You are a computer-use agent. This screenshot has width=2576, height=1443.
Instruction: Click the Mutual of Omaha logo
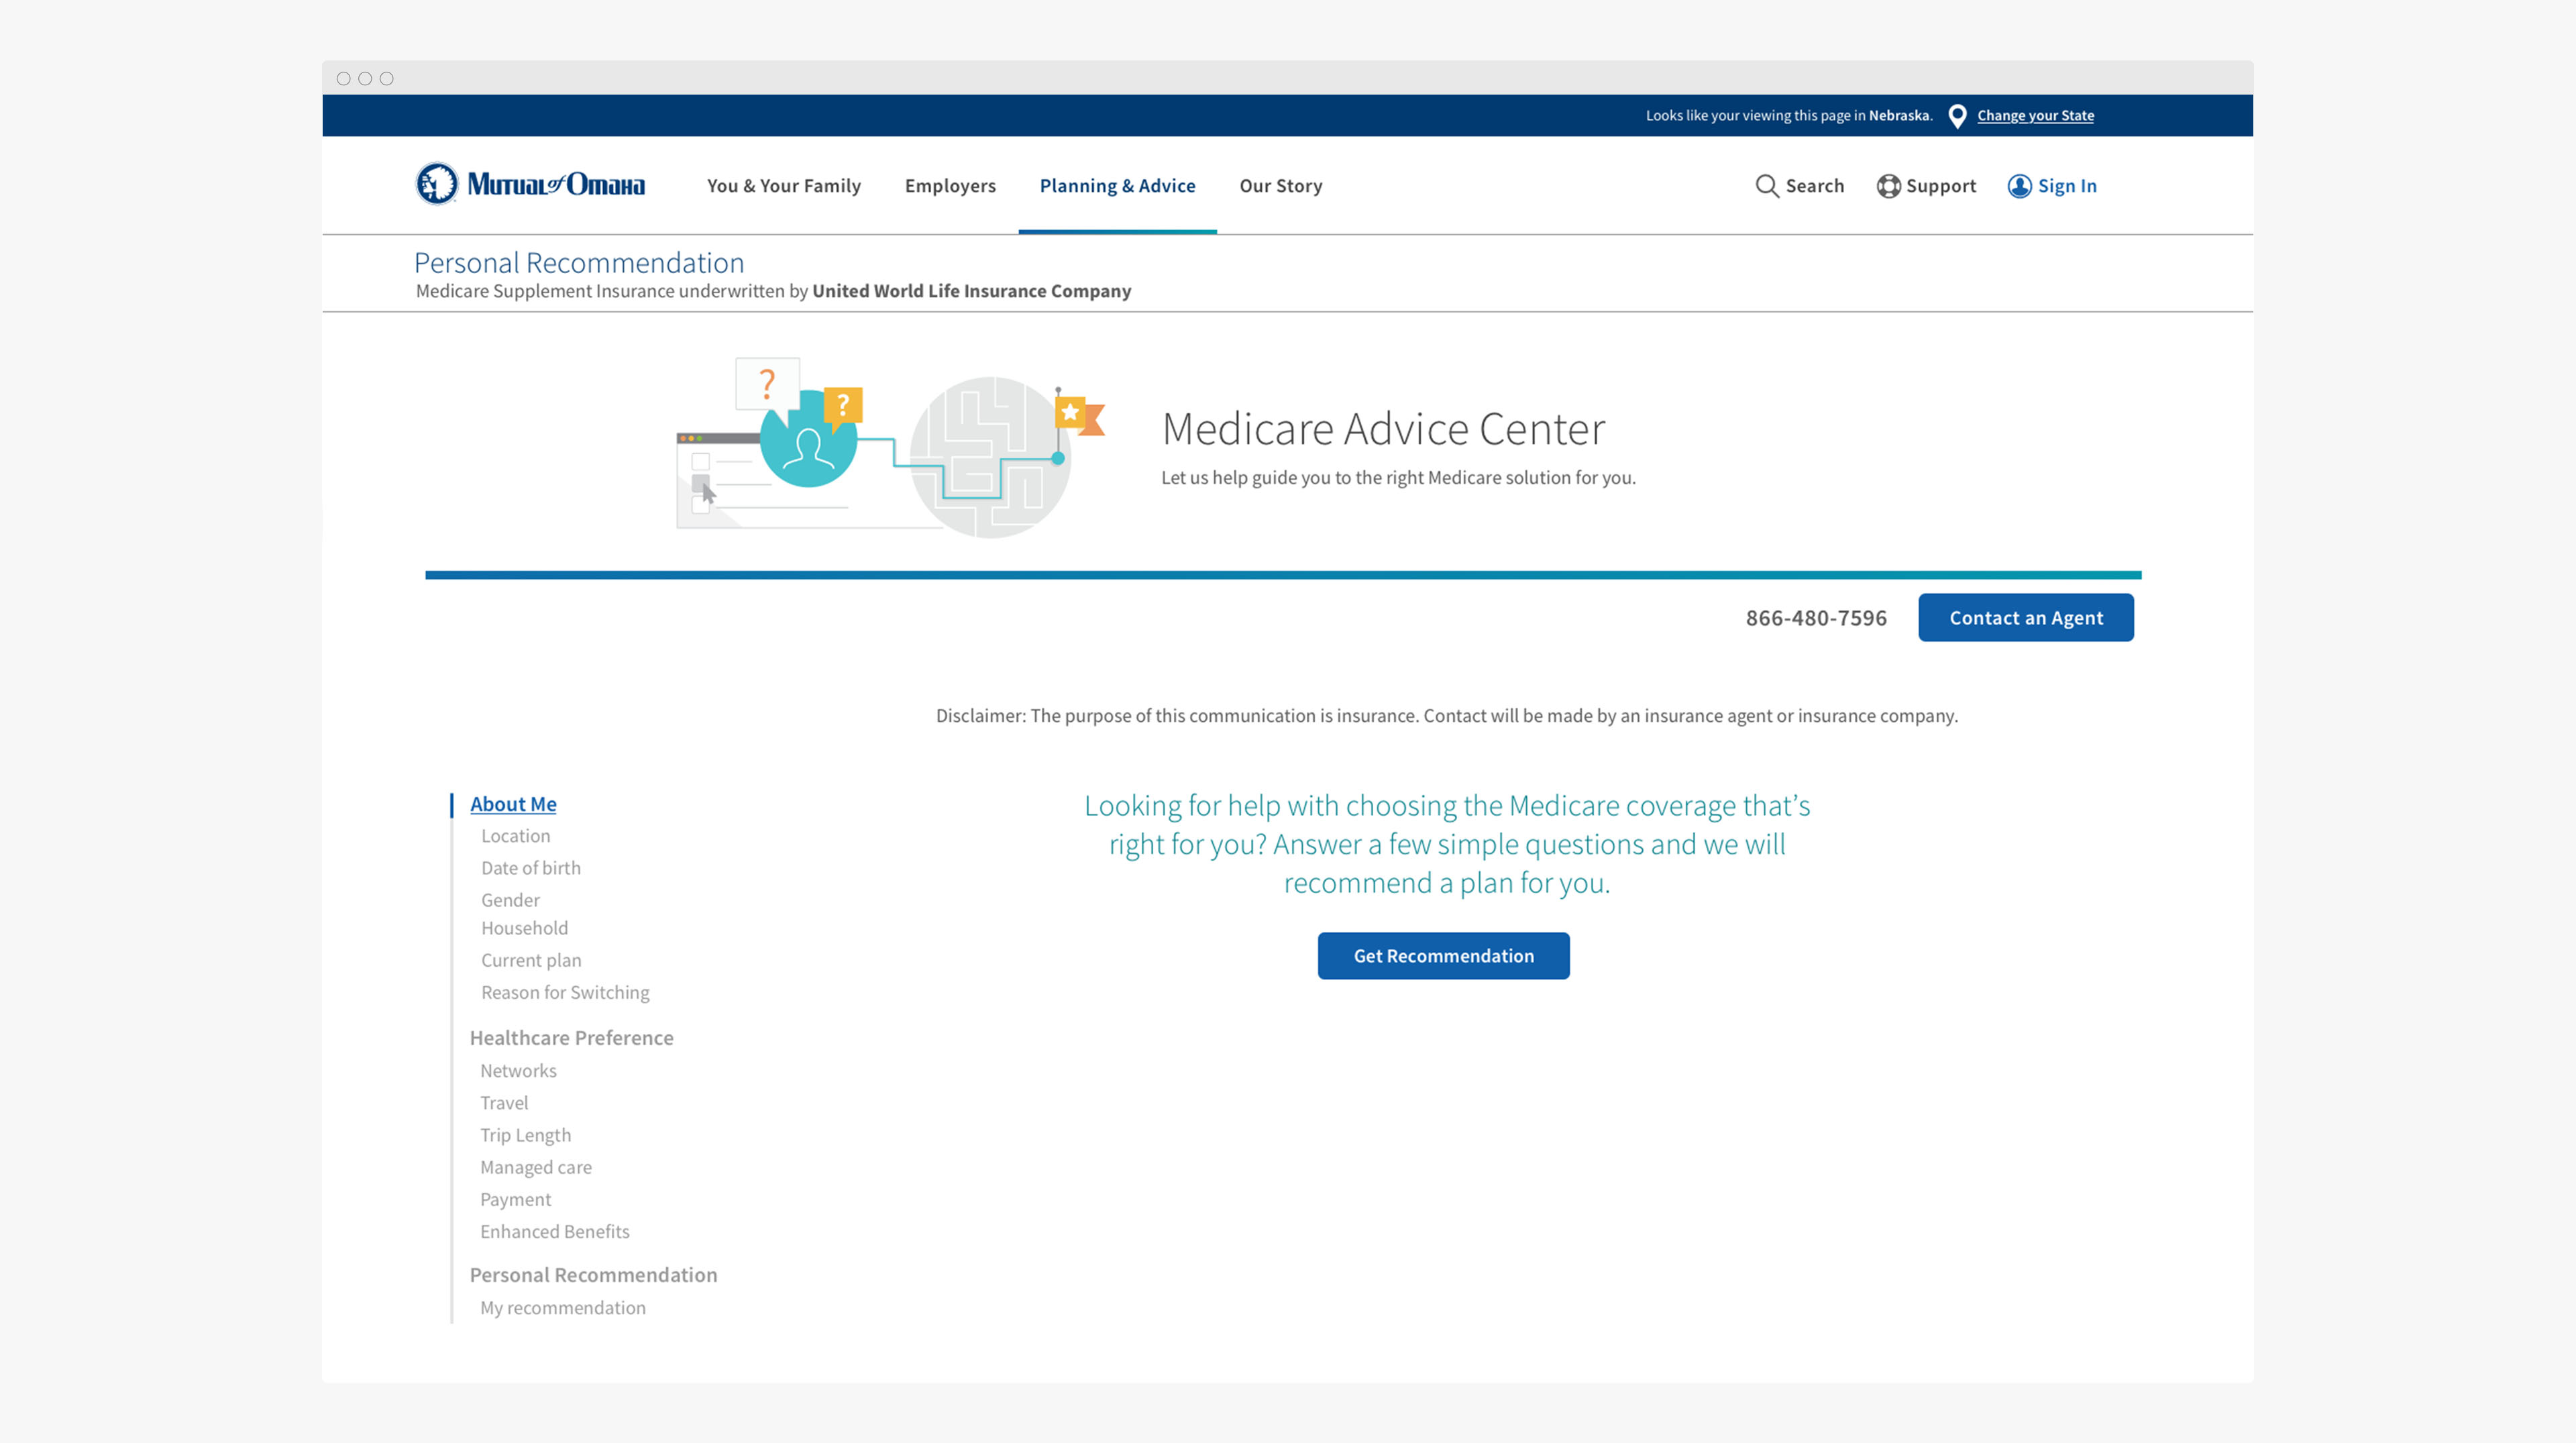click(530, 184)
